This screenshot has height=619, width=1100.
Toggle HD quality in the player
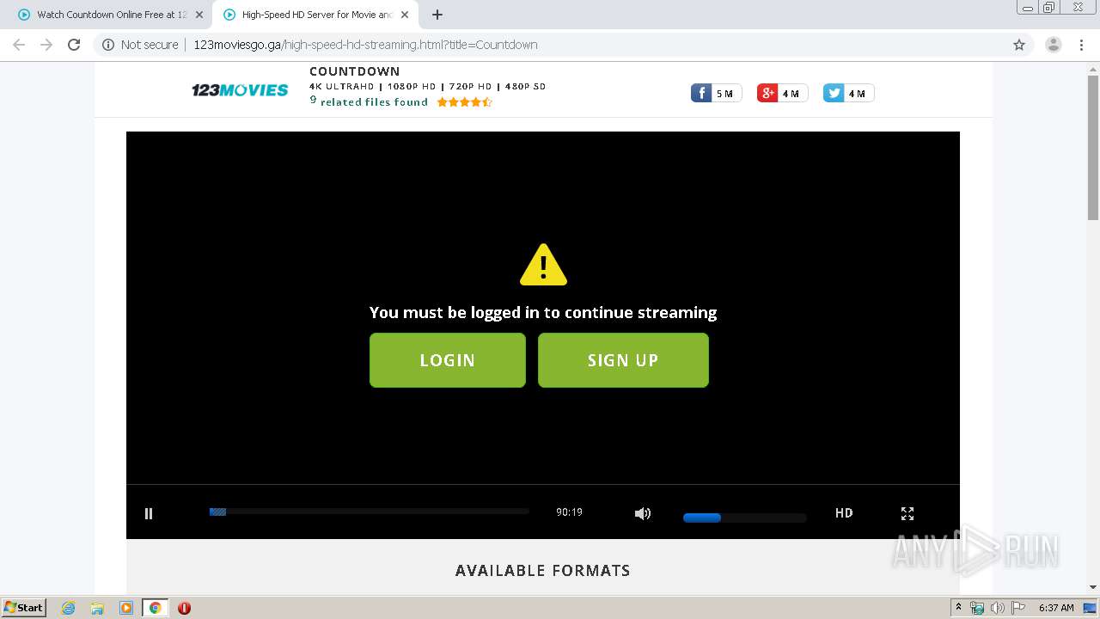coord(844,513)
